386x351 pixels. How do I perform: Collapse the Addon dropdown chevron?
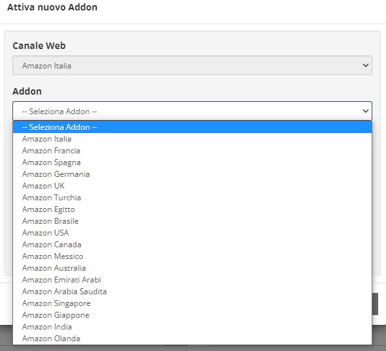tap(366, 111)
